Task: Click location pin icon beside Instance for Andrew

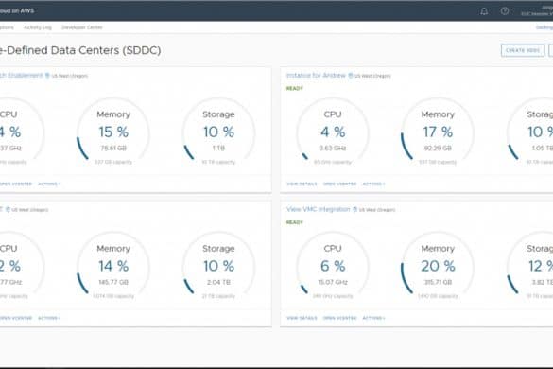Action: [350, 76]
